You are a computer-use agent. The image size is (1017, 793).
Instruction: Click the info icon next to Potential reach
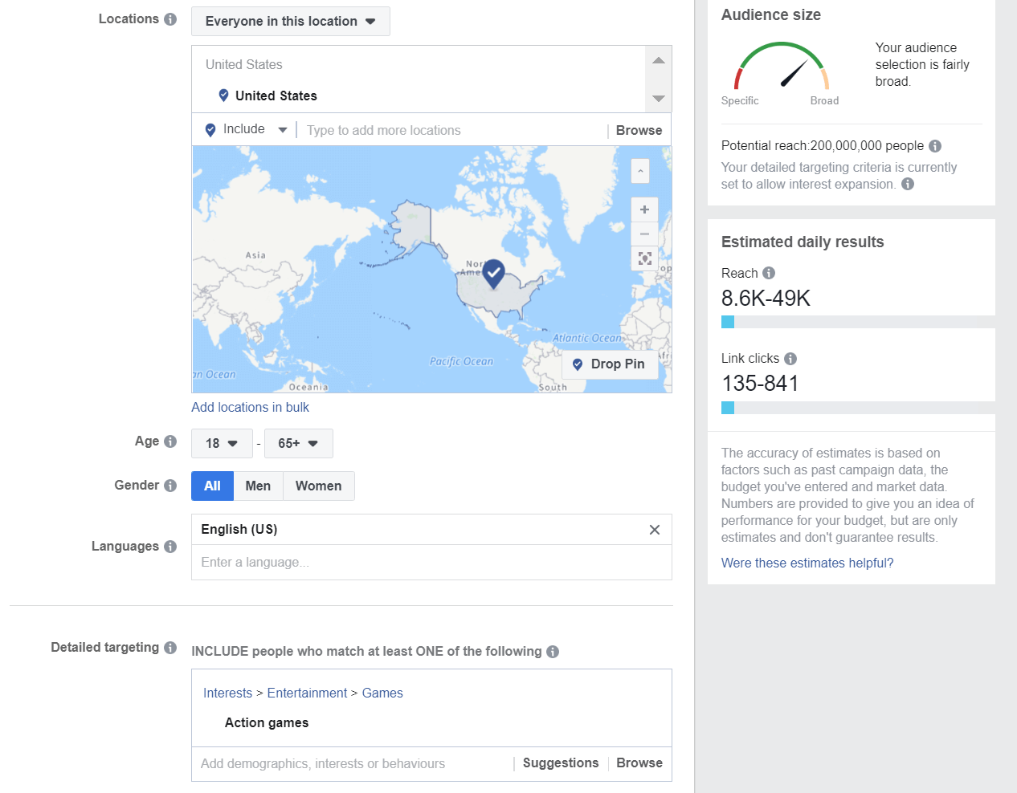(x=935, y=146)
